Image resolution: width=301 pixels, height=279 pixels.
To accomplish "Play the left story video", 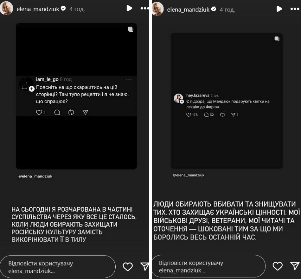I will point(129,8).
